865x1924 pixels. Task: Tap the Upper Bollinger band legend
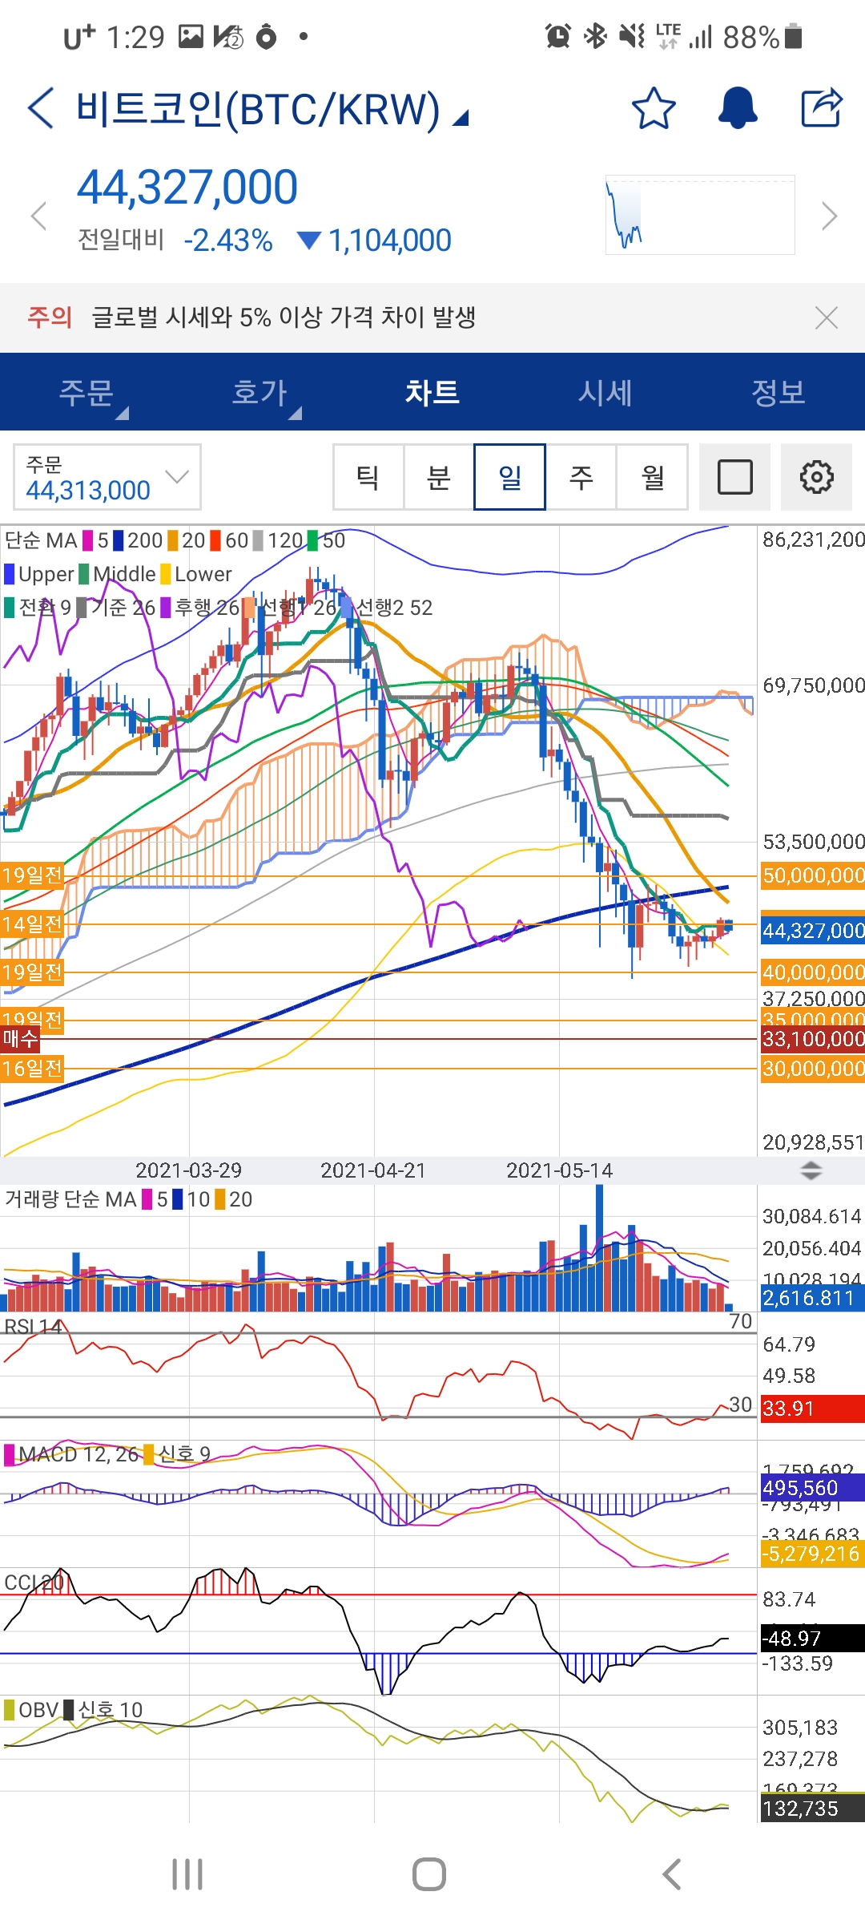coord(39,574)
